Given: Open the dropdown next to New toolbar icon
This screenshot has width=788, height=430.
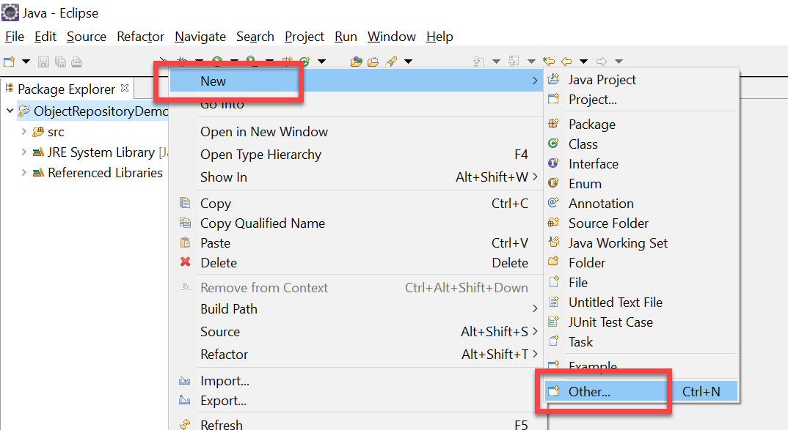Looking at the screenshot, I should 26,62.
